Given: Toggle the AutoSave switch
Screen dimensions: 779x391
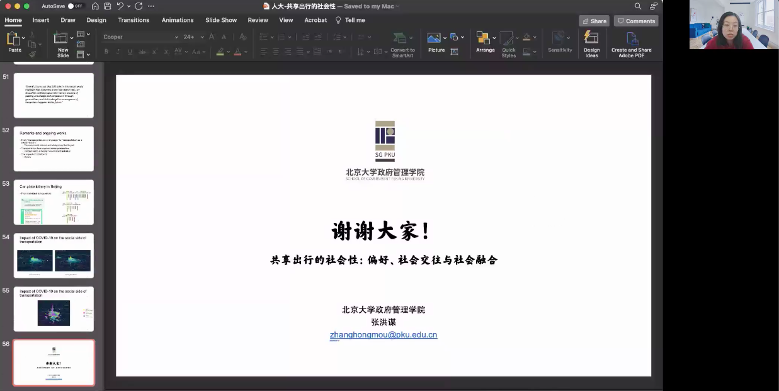Looking at the screenshot, I should pyautogui.click(x=76, y=6).
